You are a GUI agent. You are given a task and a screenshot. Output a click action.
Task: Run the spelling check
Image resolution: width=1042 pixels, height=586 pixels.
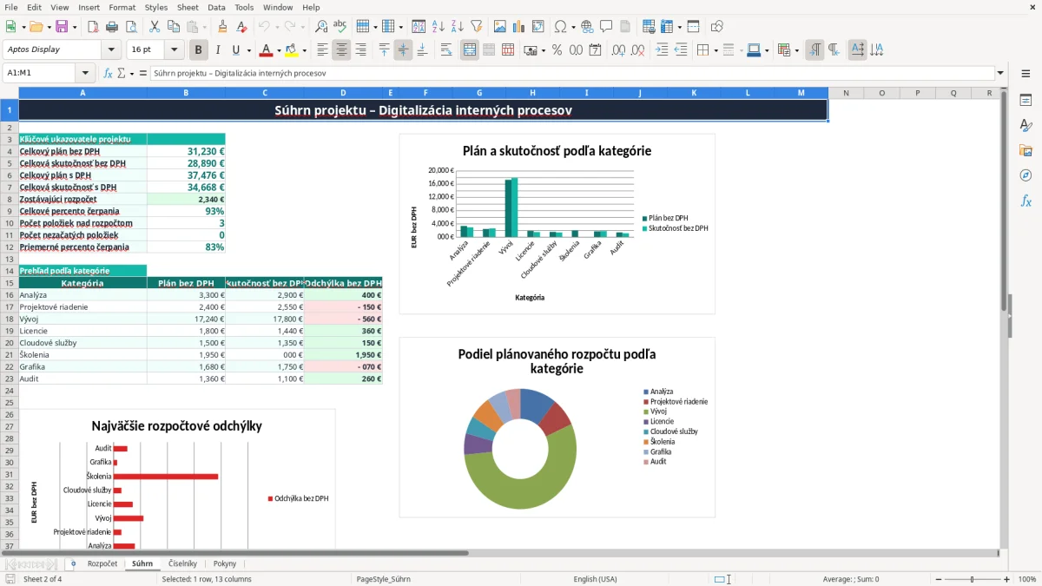(340, 27)
